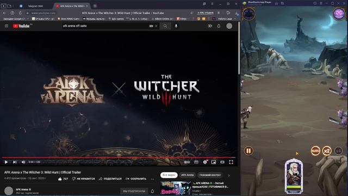The height and width of the screenshot is (196, 348).
Task: Open YouTube account avatar menu
Action: click(229, 26)
